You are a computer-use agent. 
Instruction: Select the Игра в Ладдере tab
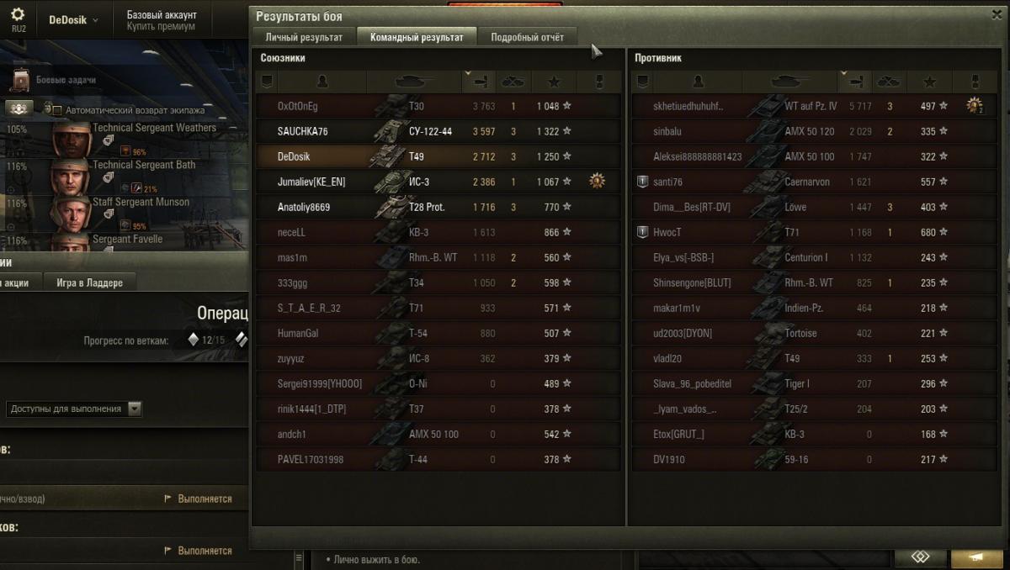(89, 282)
